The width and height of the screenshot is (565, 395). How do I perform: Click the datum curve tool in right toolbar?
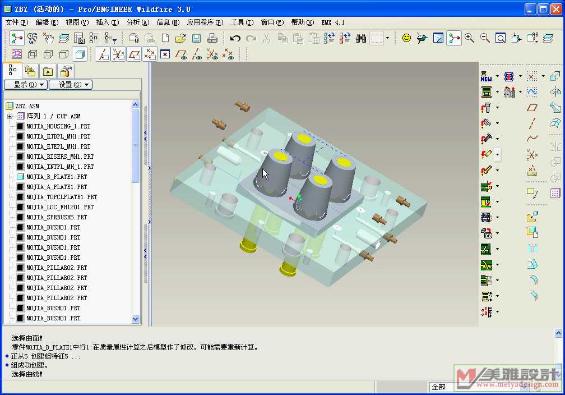[532, 139]
